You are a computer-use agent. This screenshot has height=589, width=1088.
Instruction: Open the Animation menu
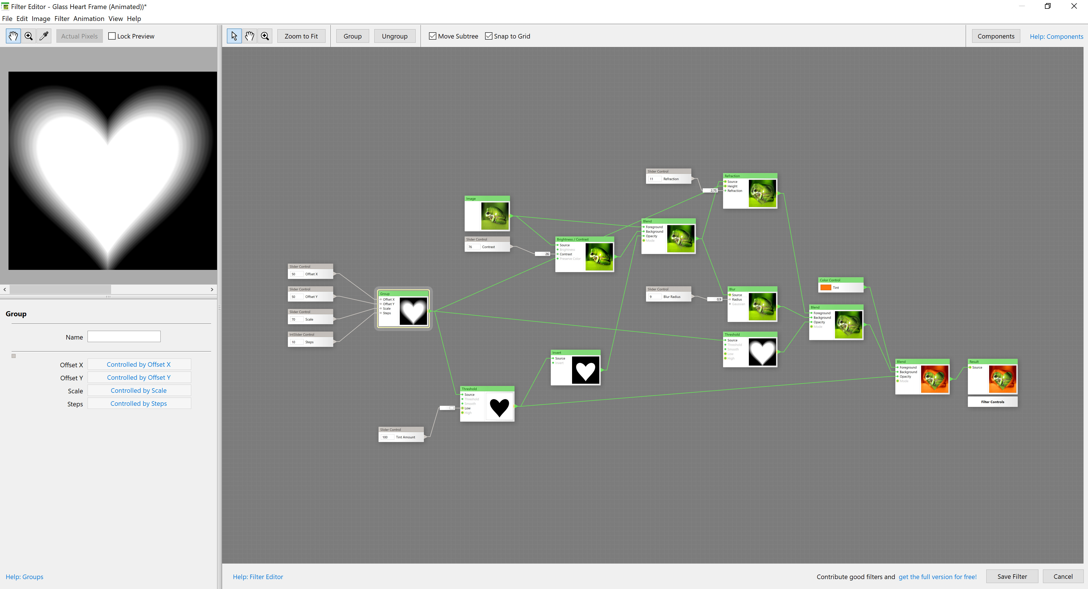point(89,19)
